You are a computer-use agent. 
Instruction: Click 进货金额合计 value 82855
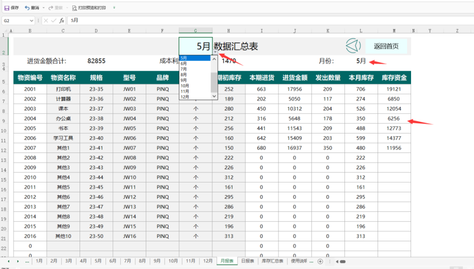pyautogui.click(x=96, y=61)
